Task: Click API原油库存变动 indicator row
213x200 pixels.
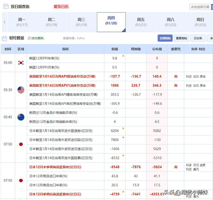Action: pyautogui.click(x=119, y=77)
